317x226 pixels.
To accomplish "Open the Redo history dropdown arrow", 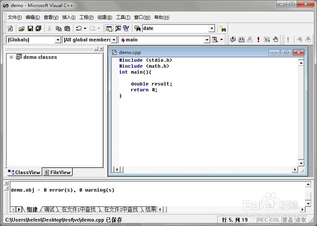I will pyautogui.click(x=99, y=28).
